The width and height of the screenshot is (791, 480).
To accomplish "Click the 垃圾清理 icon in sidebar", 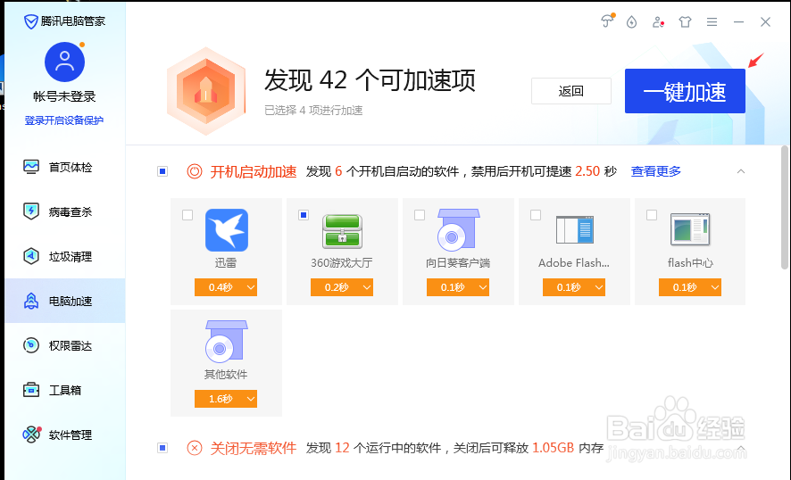I will pos(31,256).
